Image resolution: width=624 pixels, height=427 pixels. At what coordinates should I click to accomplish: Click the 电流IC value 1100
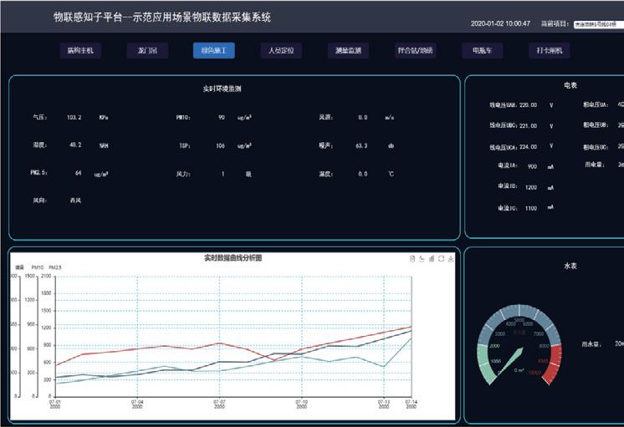point(531,208)
